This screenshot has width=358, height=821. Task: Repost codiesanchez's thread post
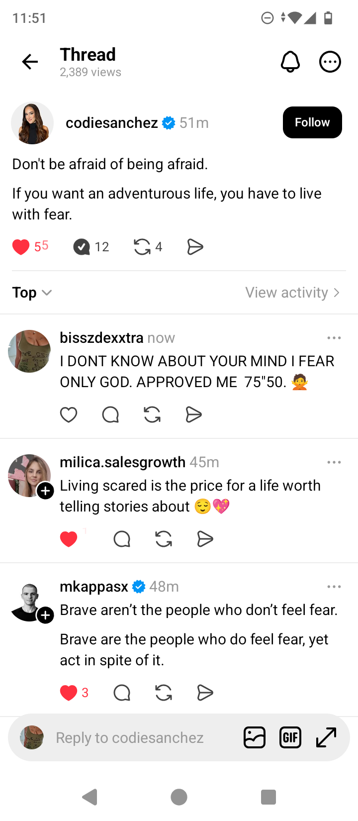142,247
